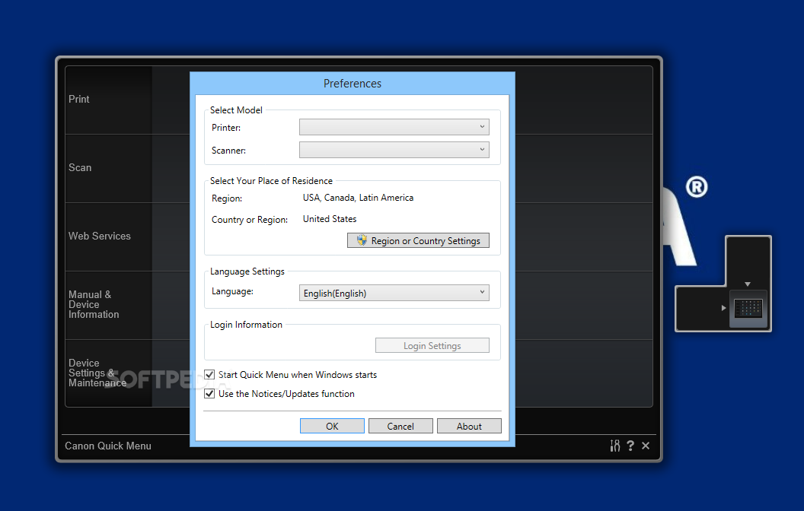This screenshot has width=804, height=511.
Task: Click the shortcut menu grid icon
Action: pos(748,308)
